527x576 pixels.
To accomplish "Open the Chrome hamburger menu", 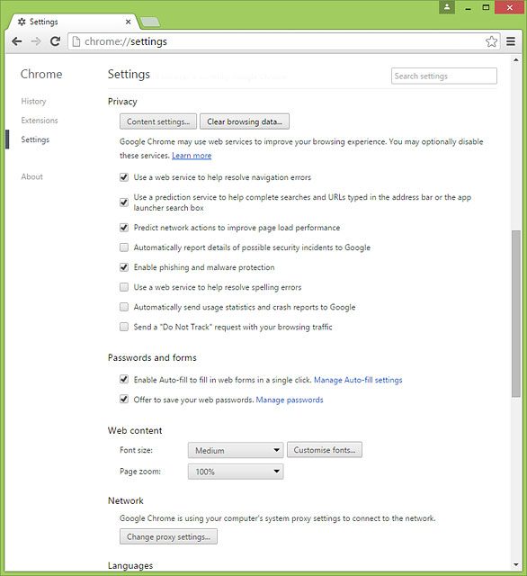I will click(x=511, y=41).
